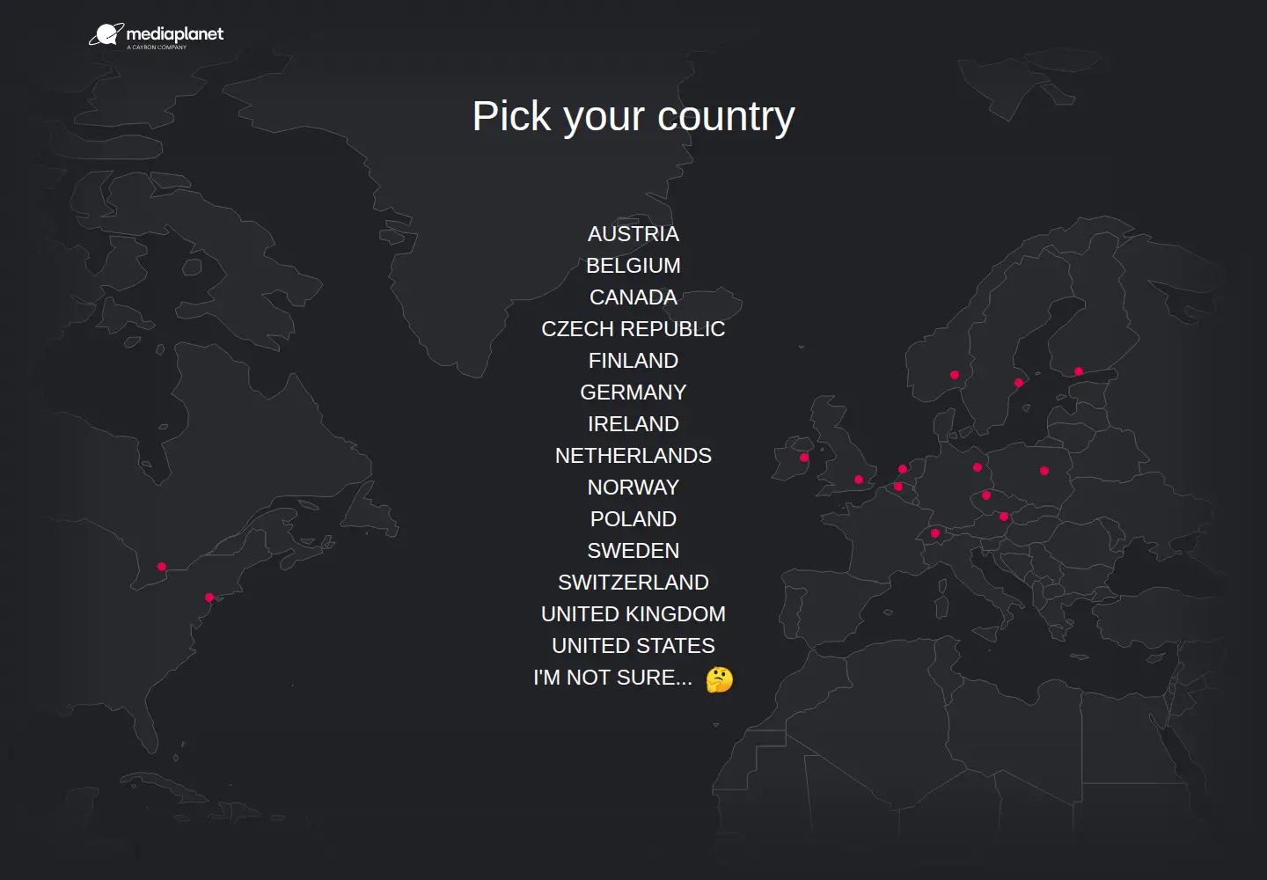1267x880 pixels.
Task: Click the red dot on Poland
Action: click(x=1044, y=471)
